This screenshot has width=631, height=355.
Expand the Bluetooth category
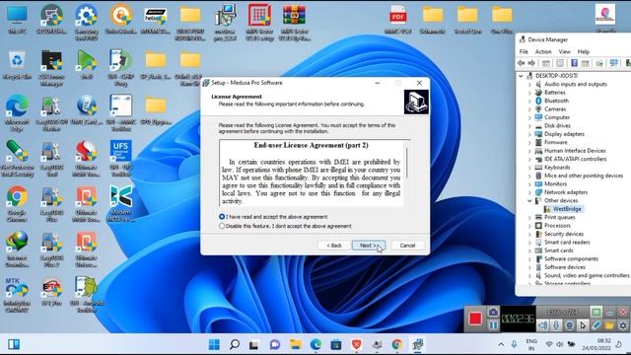click(x=529, y=101)
